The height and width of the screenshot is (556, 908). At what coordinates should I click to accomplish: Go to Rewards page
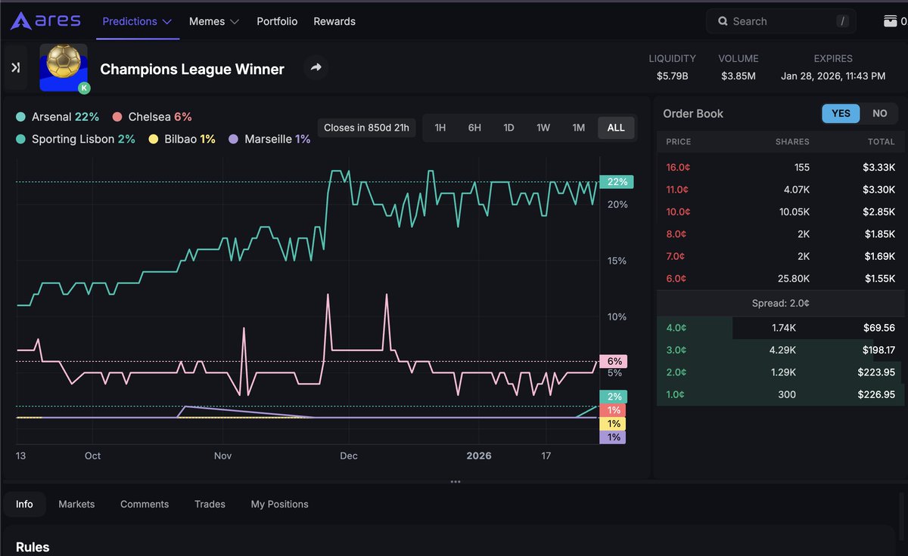coord(334,21)
